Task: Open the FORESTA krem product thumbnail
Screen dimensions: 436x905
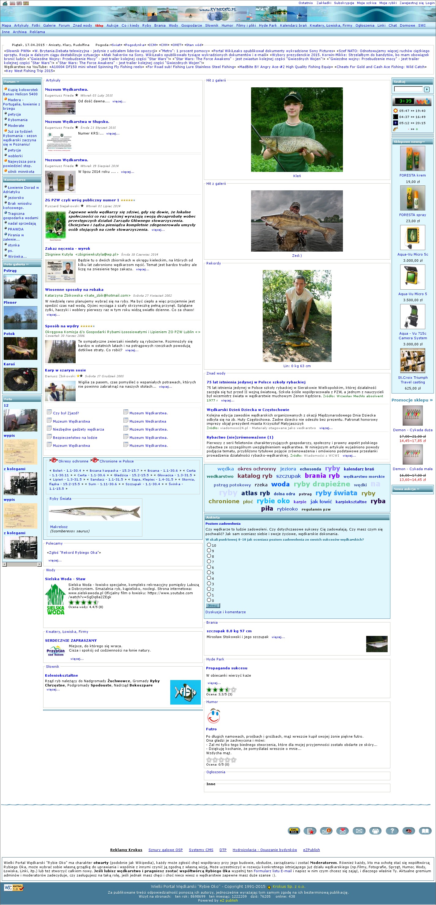Action: [x=412, y=158]
